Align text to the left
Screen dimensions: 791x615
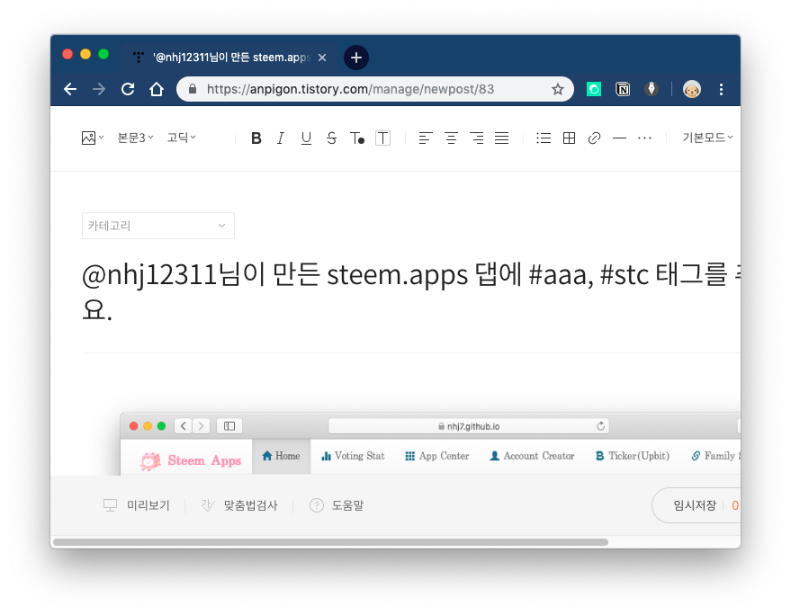click(426, 138)
